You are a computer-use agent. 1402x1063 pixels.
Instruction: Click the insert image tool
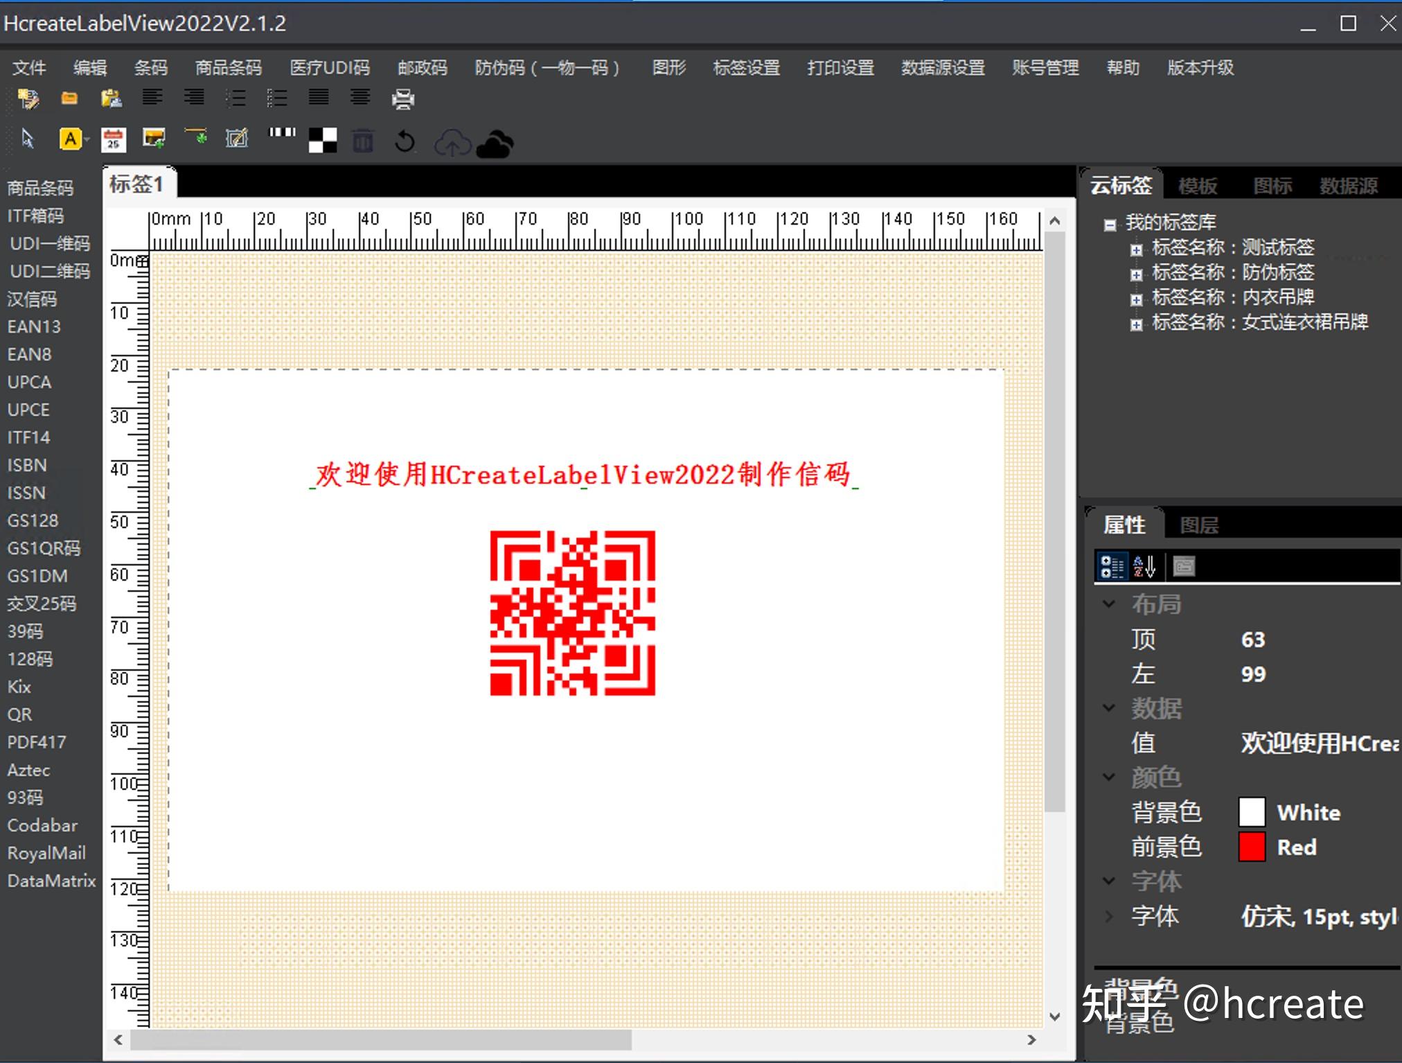point(154,138)
